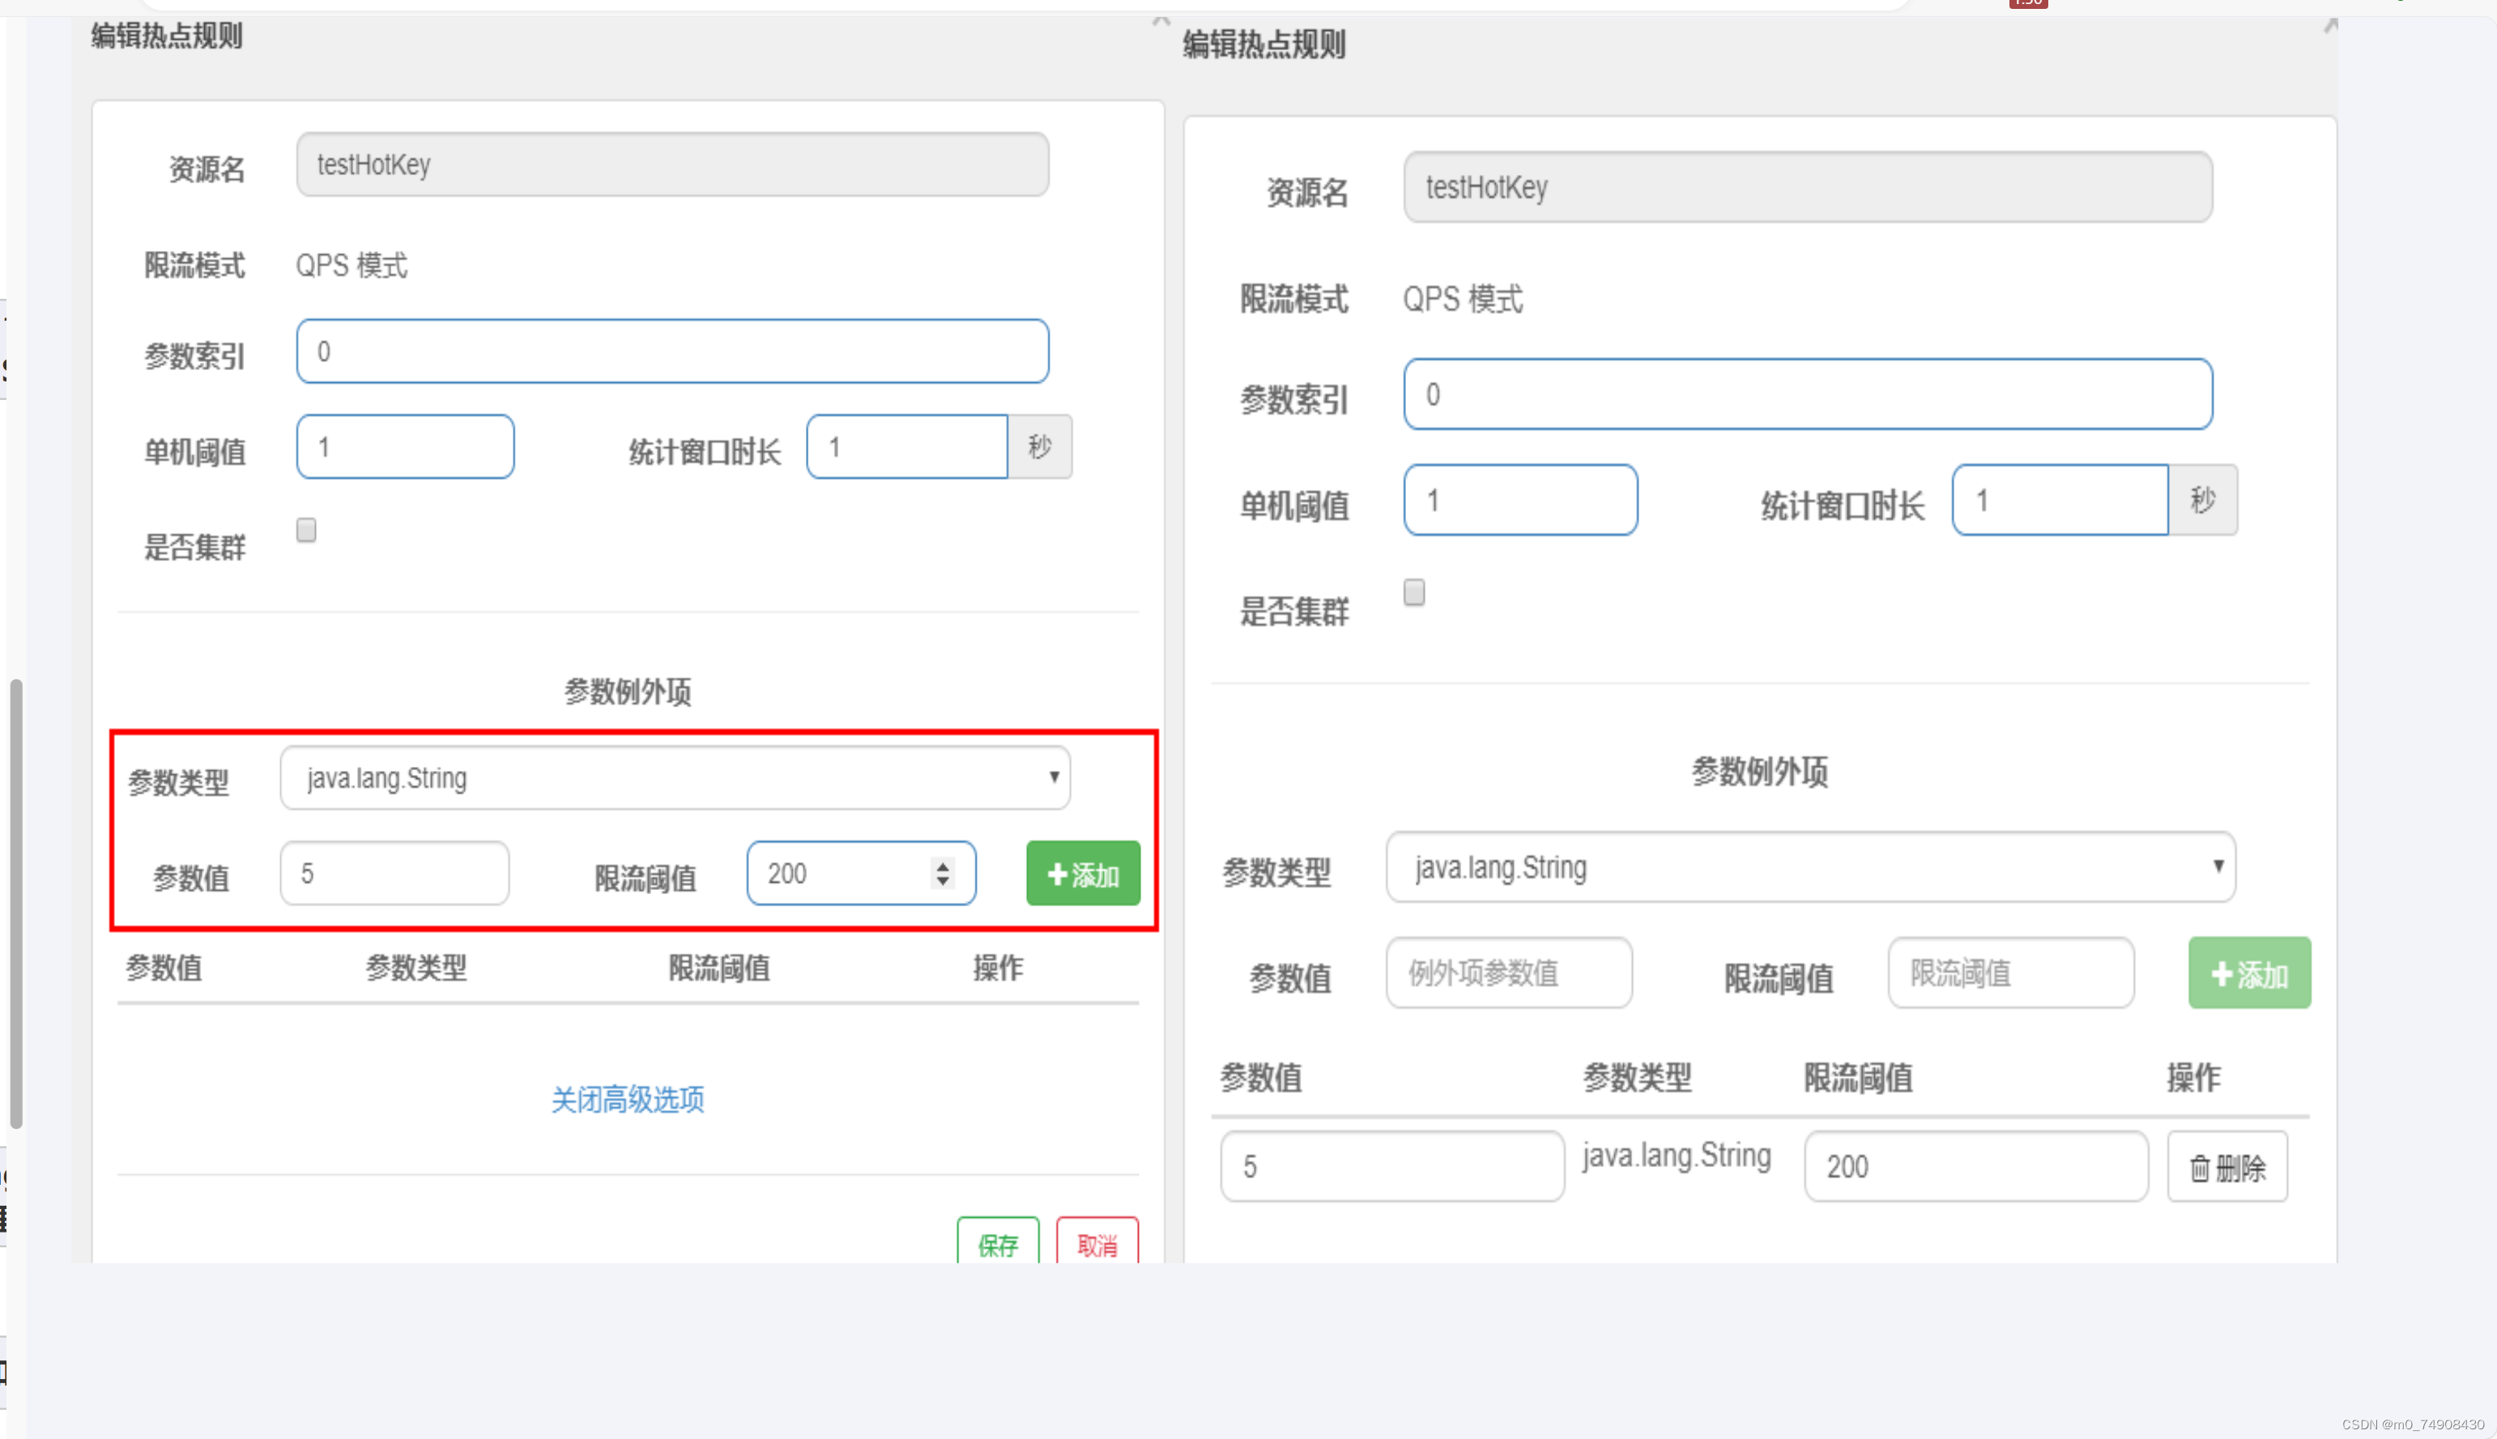Cancel editing with the 取消 button
Image resolution: width=2497 pixels, height=1439 pixels.
pyautogui.click(x=1097, y=1246)
